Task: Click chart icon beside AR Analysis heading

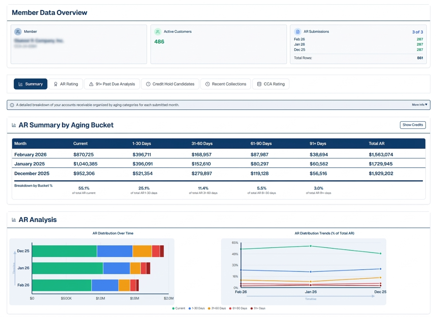Action: (x=14, y=220)
